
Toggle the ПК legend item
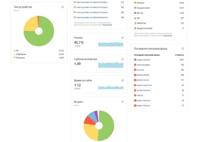(17, 51)
